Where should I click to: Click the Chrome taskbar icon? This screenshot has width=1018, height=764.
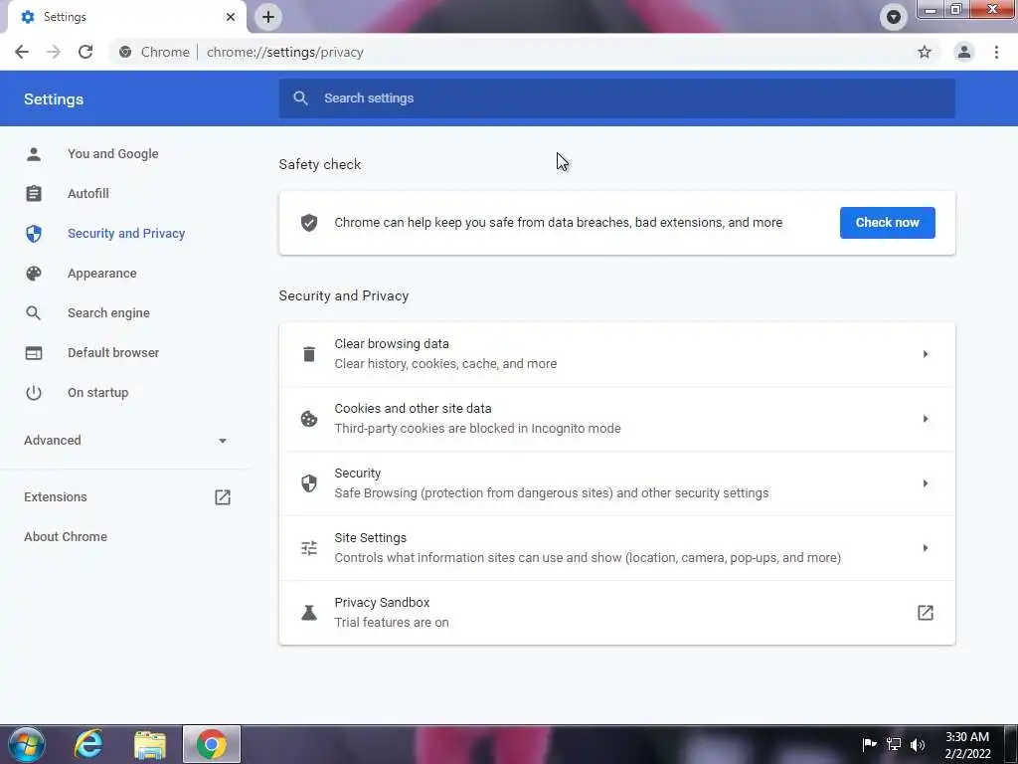[x=212, y=744]
